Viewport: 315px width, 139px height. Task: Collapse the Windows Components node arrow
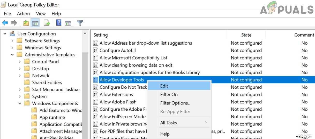click(20, 103)
